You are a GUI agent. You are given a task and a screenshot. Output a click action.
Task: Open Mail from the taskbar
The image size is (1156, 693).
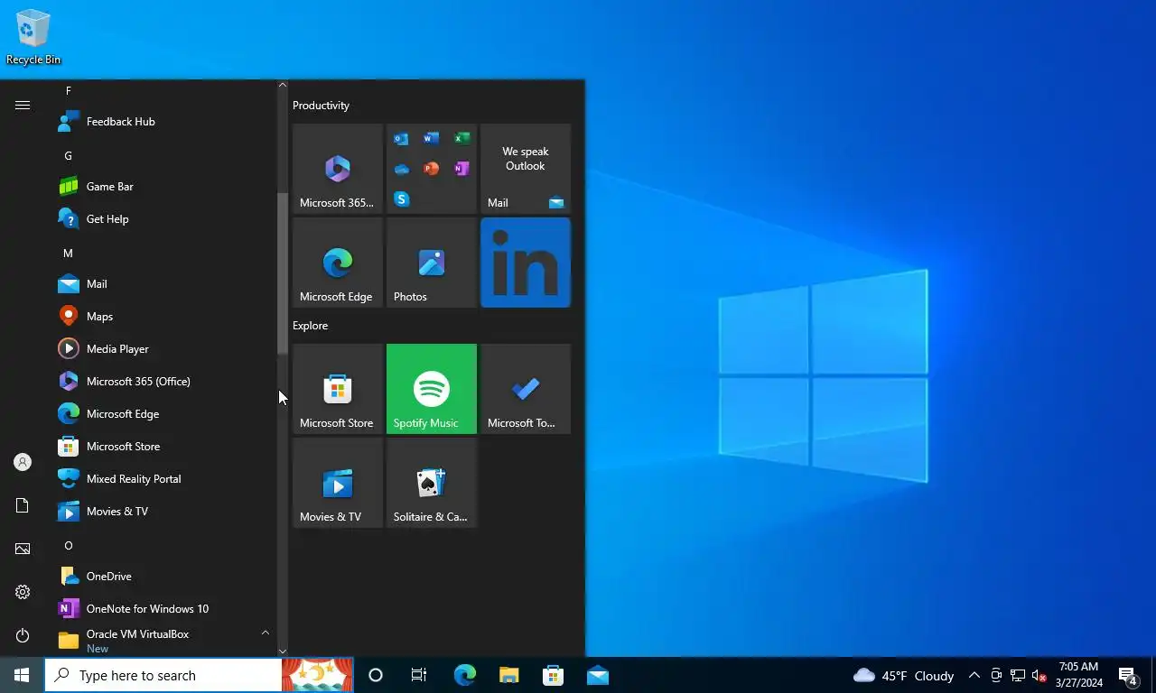(597, 675)
